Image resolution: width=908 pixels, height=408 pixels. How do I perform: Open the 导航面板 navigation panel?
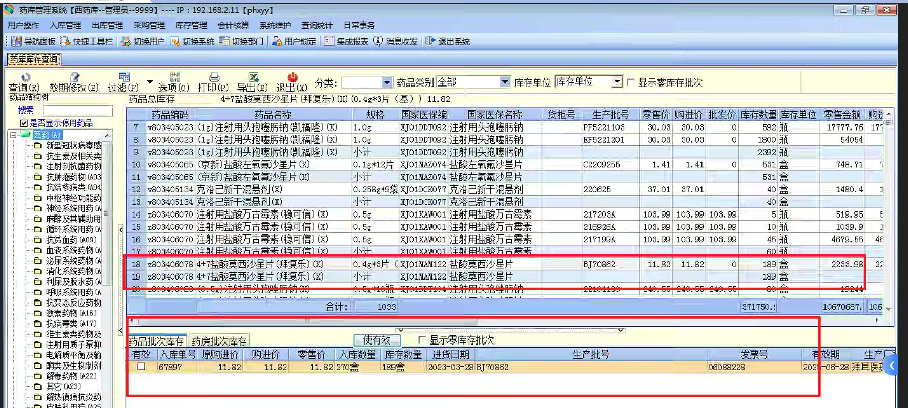pos(33,41)
